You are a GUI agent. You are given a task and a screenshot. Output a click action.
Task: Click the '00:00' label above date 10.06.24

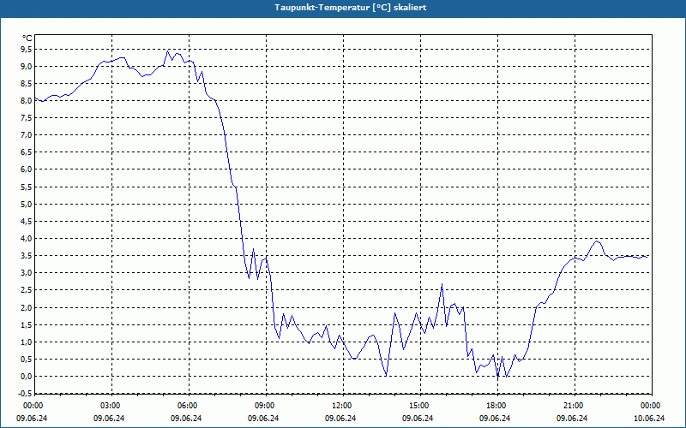(x=650, y=406)
